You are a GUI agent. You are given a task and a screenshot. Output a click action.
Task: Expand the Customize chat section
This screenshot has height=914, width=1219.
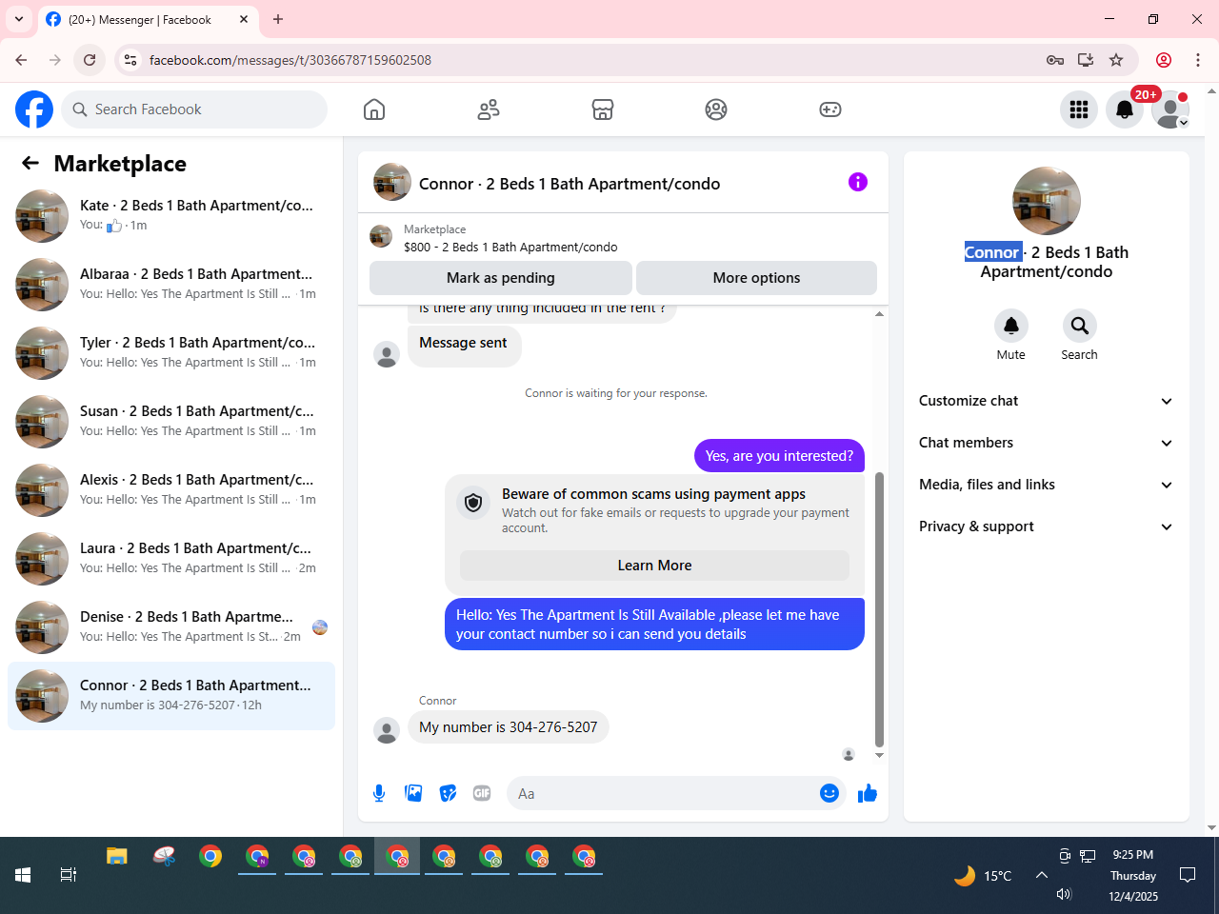point(1047,401)
